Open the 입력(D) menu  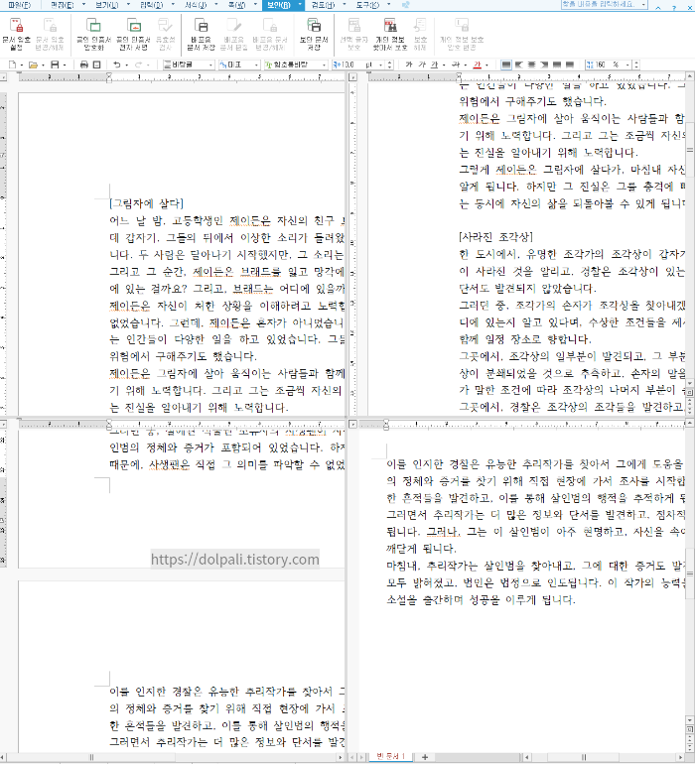pyautogui.click(x=152, y=5)
